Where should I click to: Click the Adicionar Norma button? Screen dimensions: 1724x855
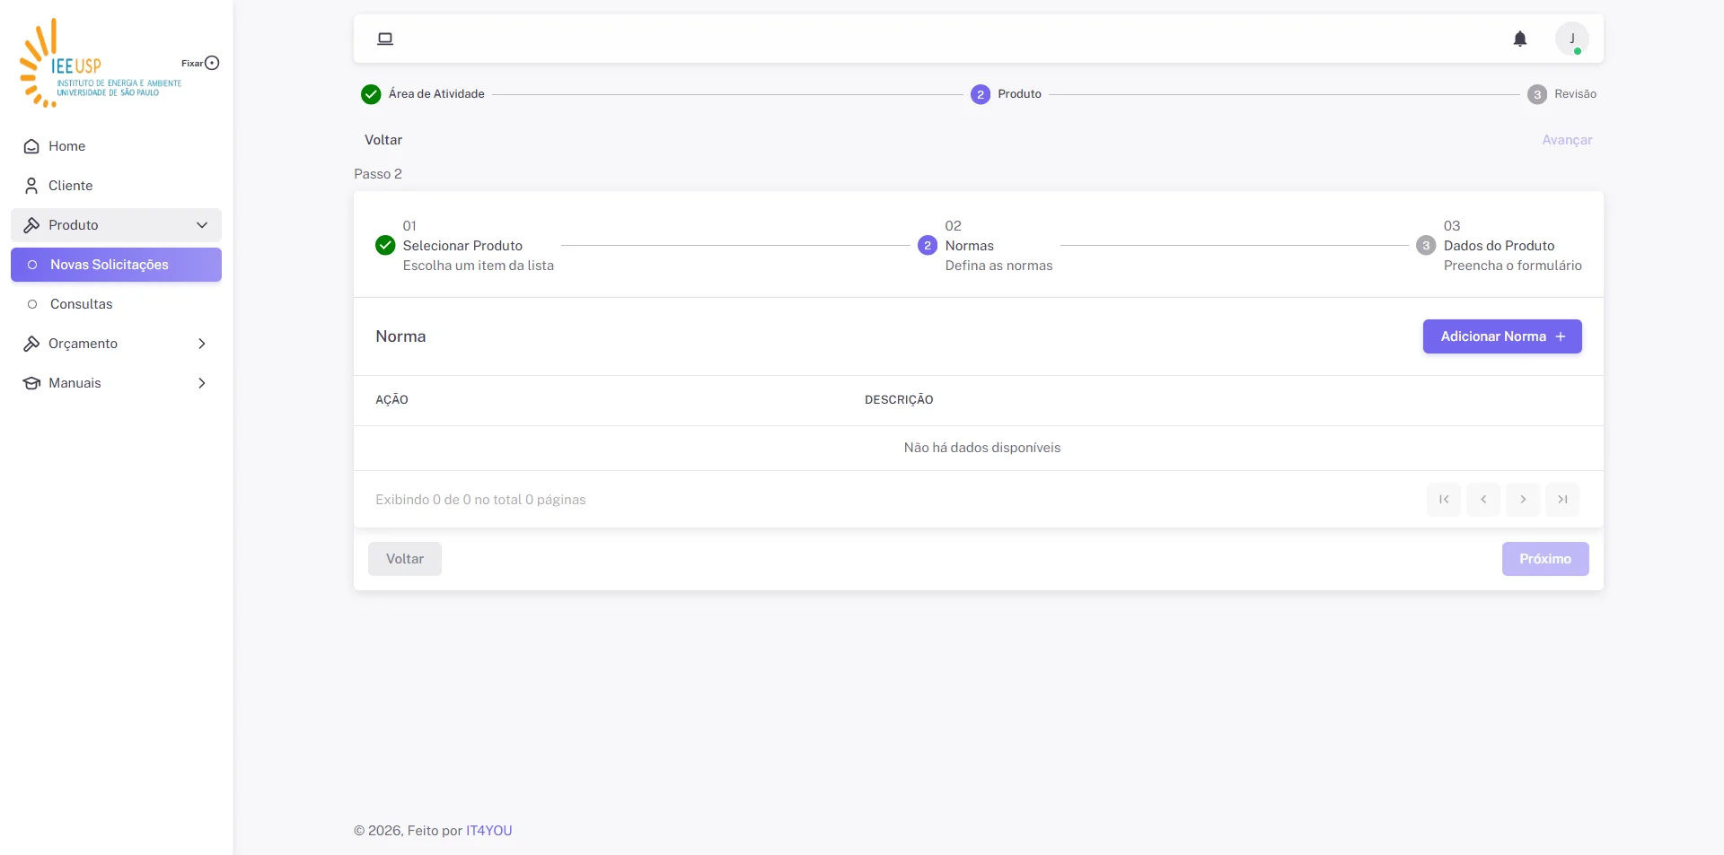click(1502, 336)
